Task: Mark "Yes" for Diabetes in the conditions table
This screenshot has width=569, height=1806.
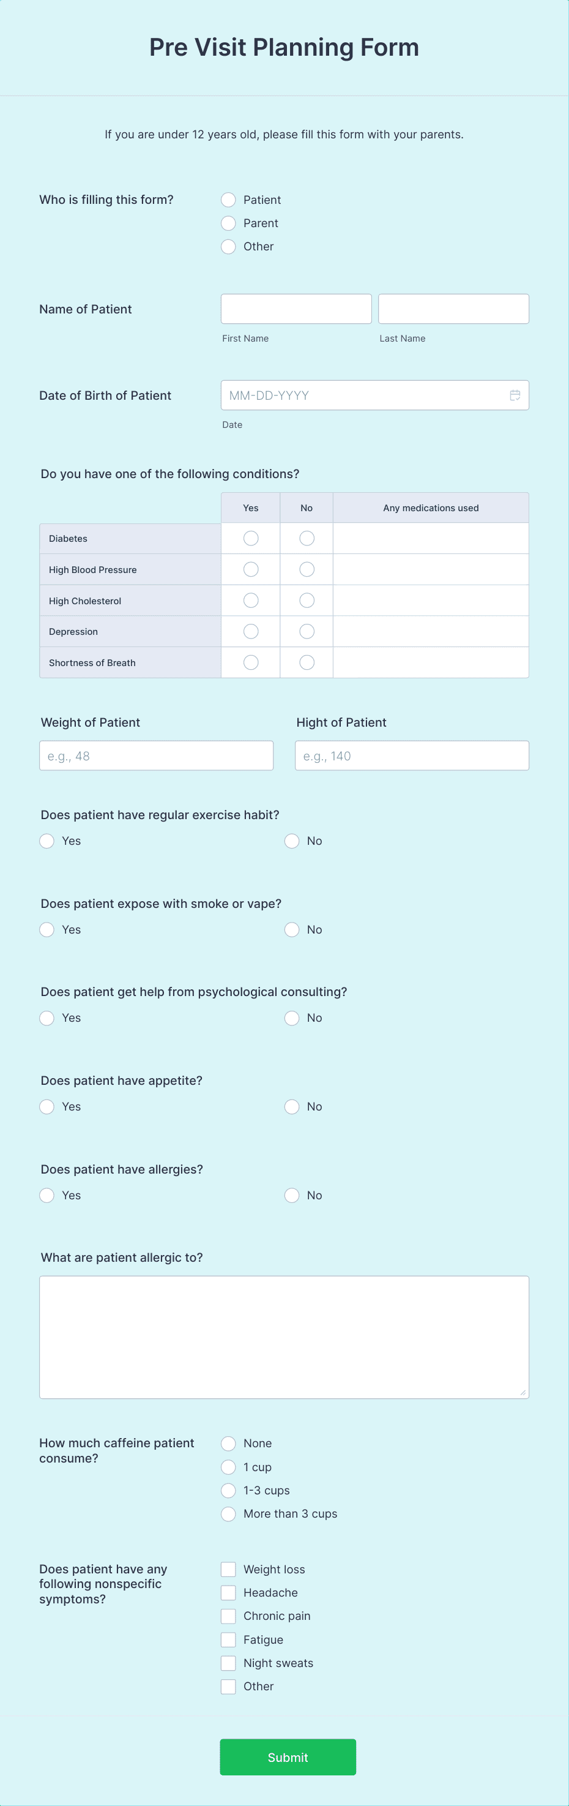Action: click(x=250, y=538)
